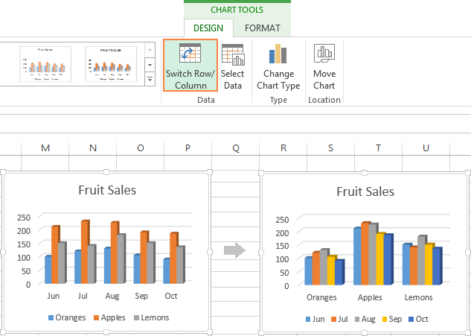Select column Q header
Screen dimensions: 471x336
coord(236,148)
